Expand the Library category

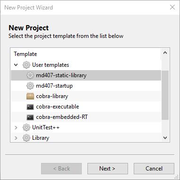pyautogui.click(x=16, y=138)
